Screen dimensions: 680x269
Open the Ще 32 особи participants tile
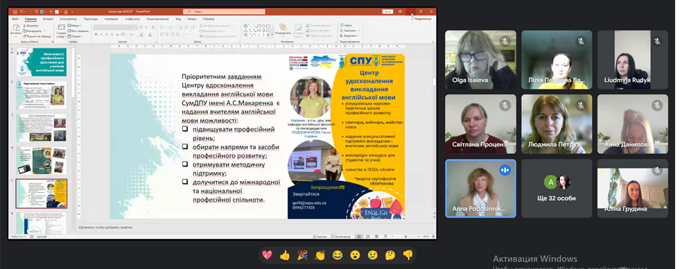[x=557, y=189]
